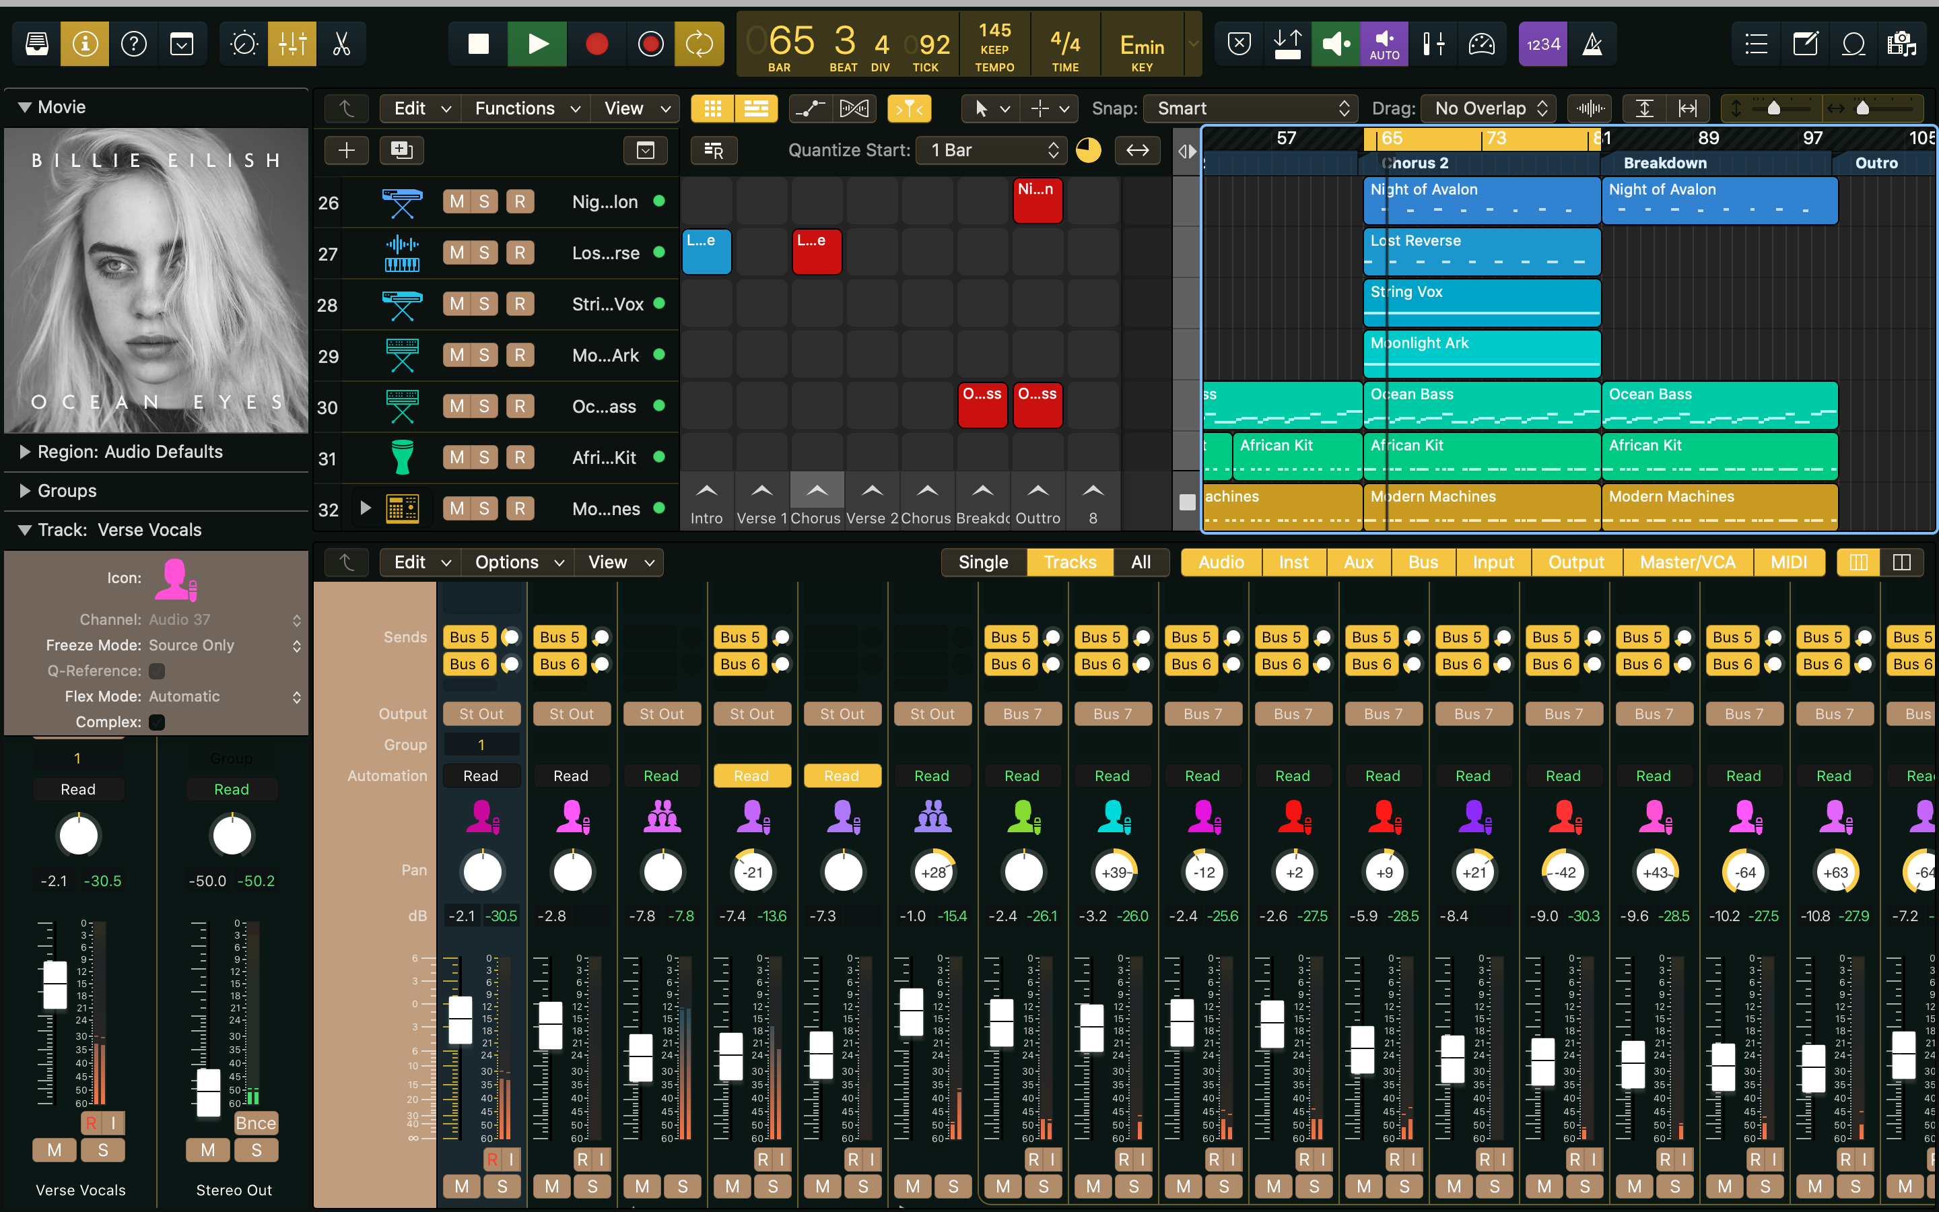Open the Snap Smart dropdown
The width and height of the screenshot is (1939, 1212).
pos(1252,108)
